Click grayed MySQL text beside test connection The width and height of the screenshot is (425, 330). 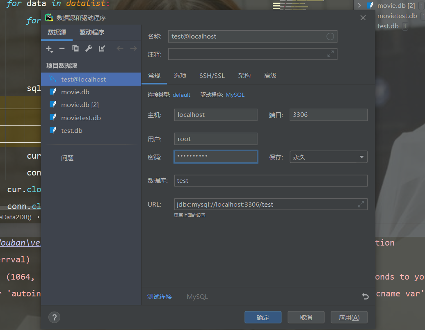point(197,297)
